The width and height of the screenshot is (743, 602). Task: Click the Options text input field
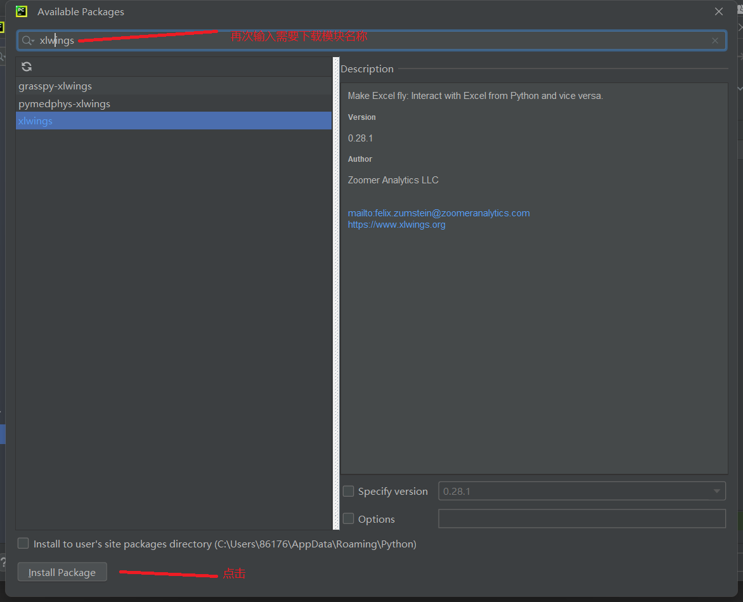(x=582, y=518)
